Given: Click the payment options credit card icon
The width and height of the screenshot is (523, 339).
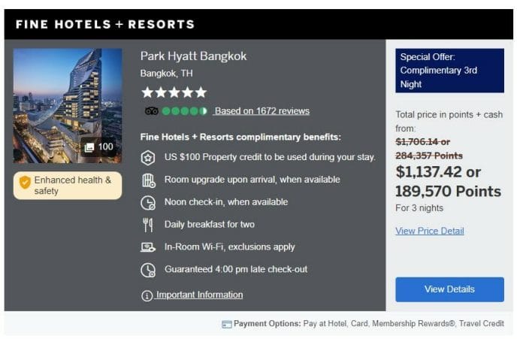Looking at the screenshot, I should click(x=227, y=324).
